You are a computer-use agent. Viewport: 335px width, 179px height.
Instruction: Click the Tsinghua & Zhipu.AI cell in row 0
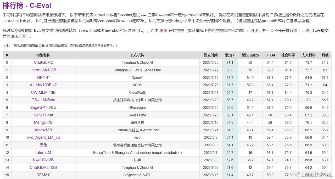pos(137,63)
